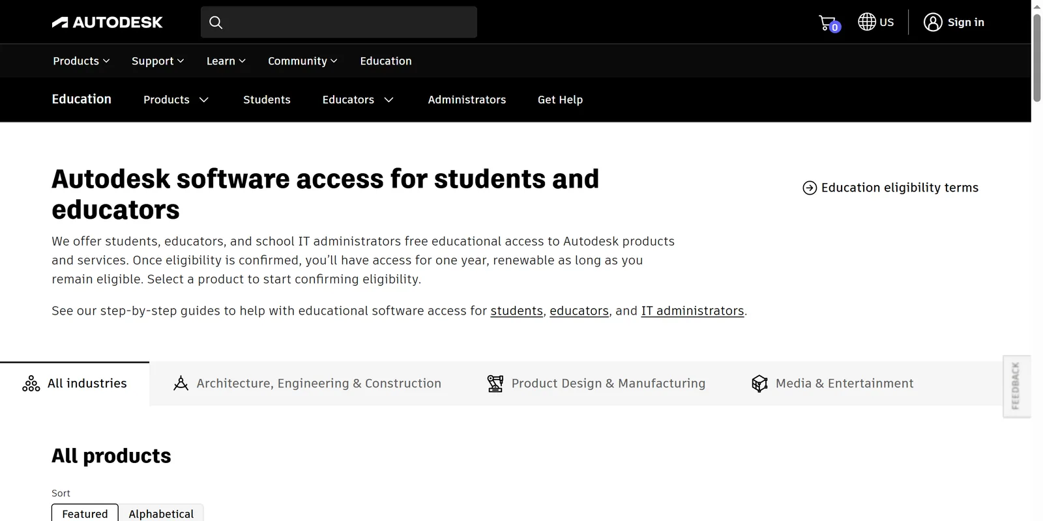
Task: Open Education in the top navigation
Action: coord(386,61)
